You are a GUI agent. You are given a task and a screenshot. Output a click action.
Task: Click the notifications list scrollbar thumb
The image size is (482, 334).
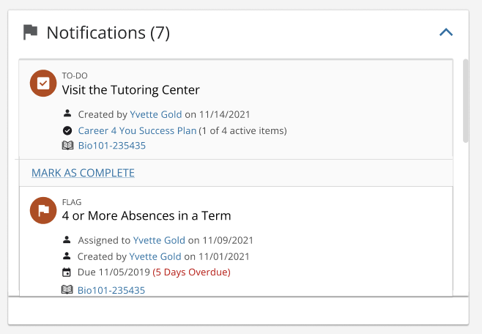click(466, 101)
